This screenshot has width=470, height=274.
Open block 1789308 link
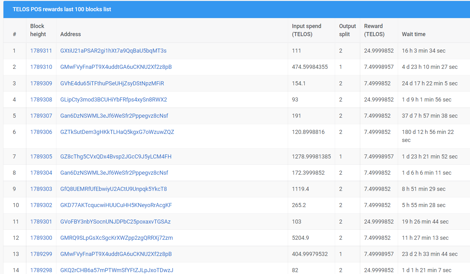(x=41, y=100)
